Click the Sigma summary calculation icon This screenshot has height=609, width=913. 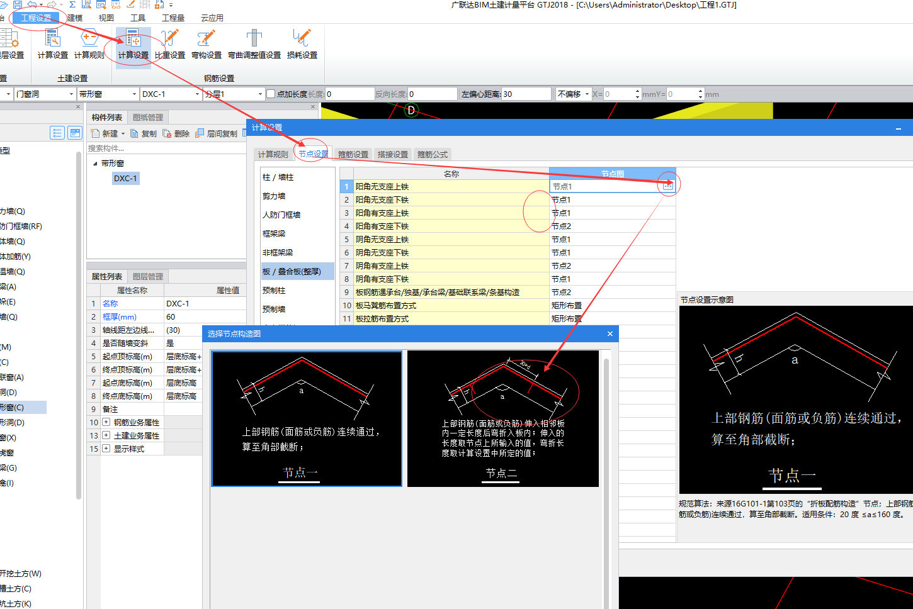click(x=72, y=4)
